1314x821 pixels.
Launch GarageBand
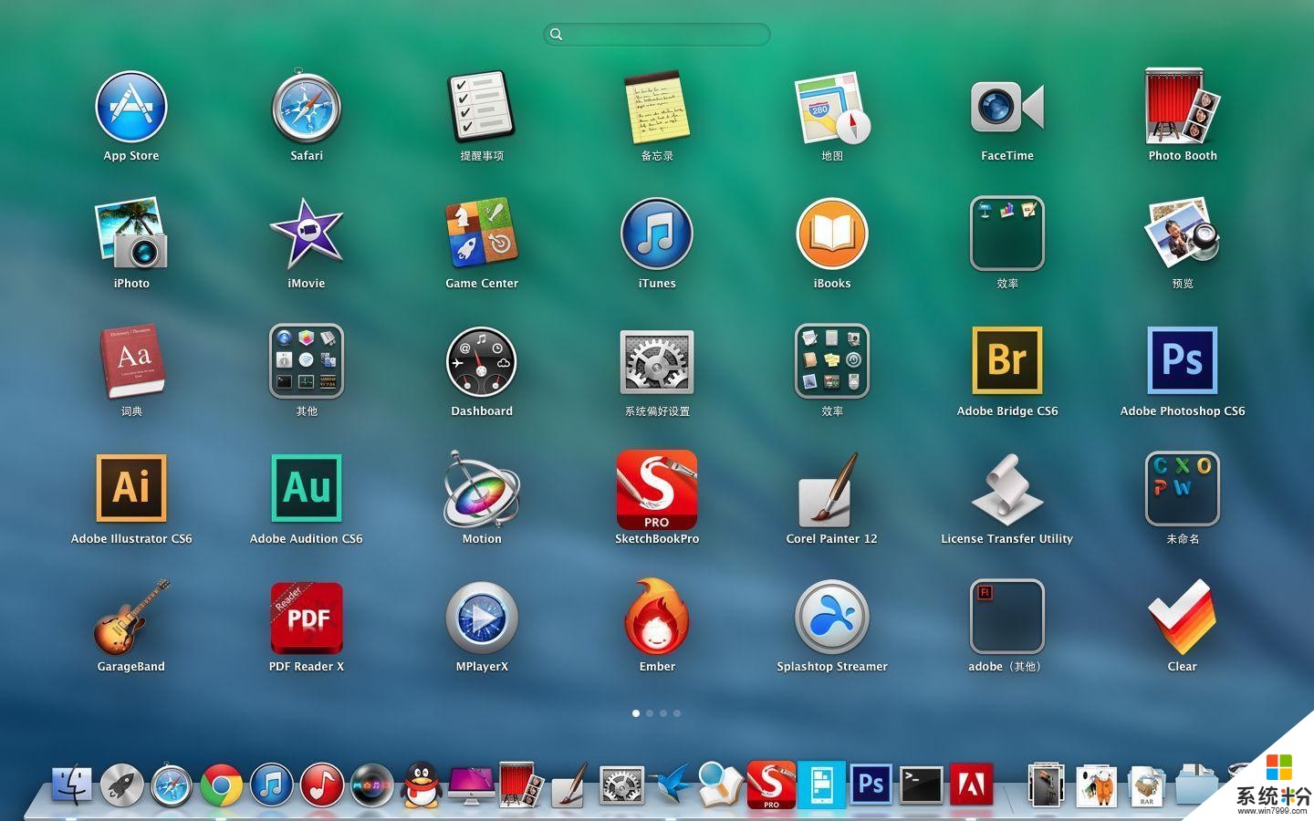pos(131,617)
